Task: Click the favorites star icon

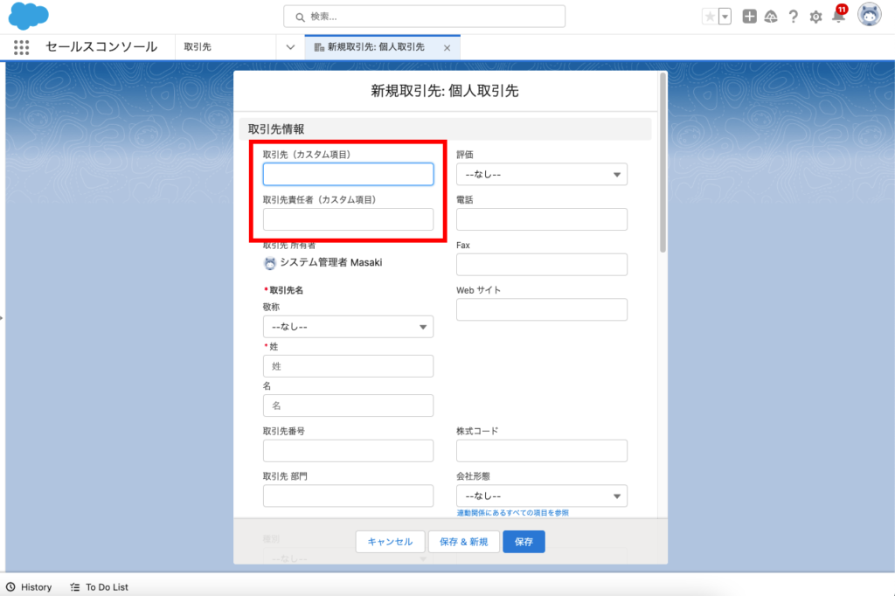Action: coord(710,17)
